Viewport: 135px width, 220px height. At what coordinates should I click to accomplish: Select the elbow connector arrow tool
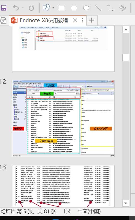[x=110, y=8]
